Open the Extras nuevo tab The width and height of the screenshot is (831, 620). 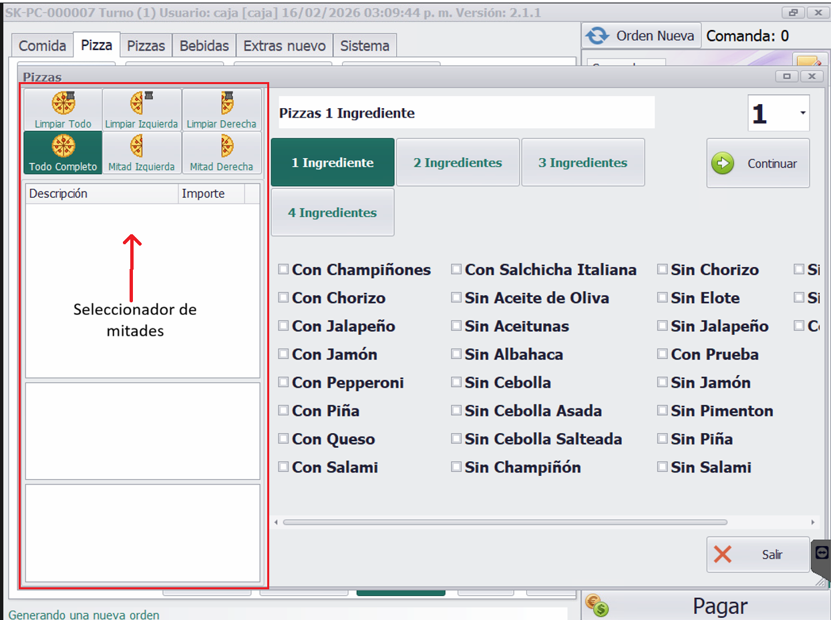point(285,46)
